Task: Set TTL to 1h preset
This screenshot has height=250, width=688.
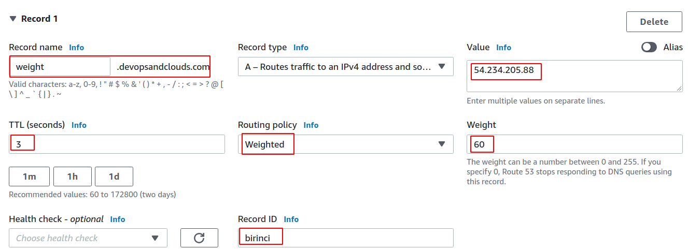Action: (73, 177)
